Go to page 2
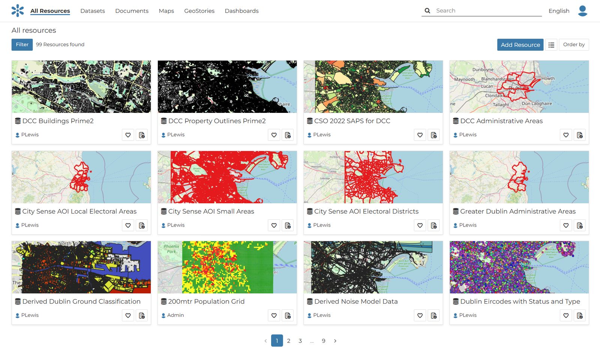 point(289,341)
